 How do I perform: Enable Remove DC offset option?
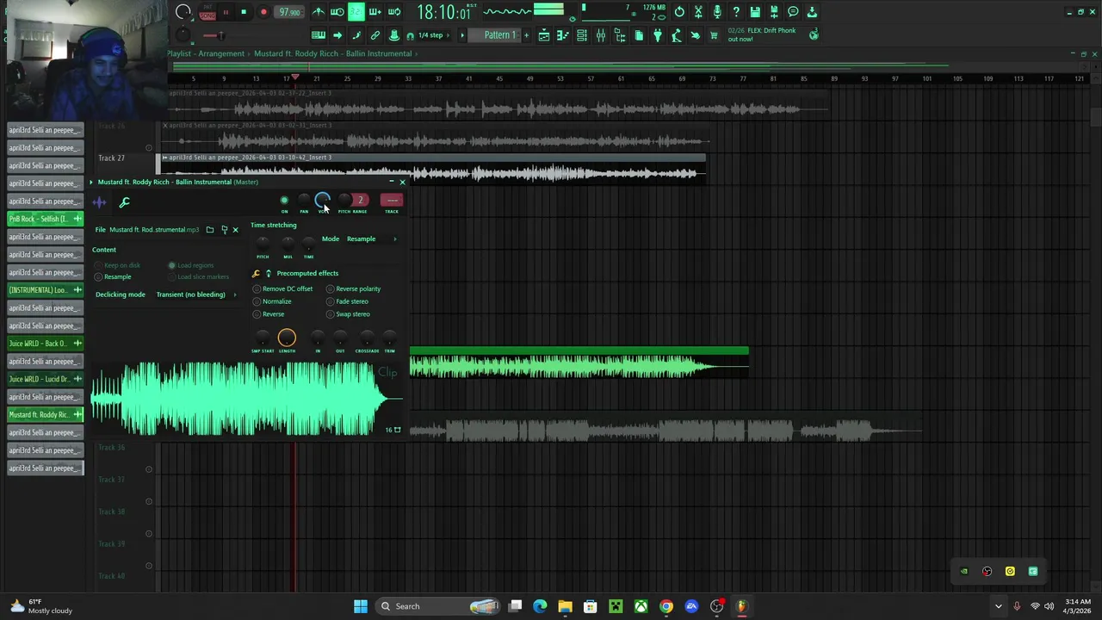(x=282, y=289)
